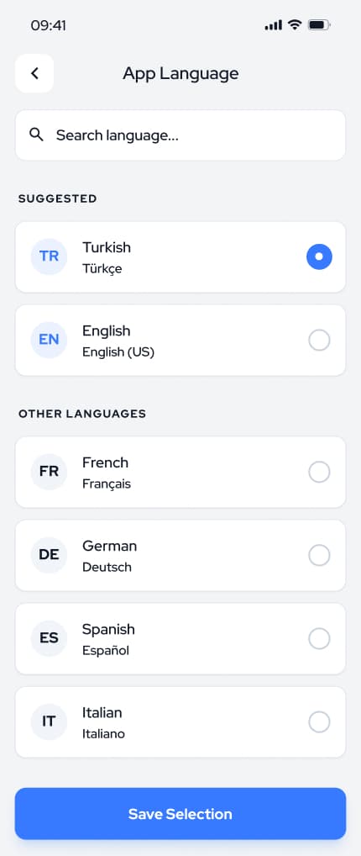Tap the back arrow icon

click(34, 73)
